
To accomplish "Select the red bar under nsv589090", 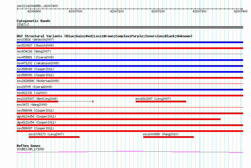I will click(130, 78).
